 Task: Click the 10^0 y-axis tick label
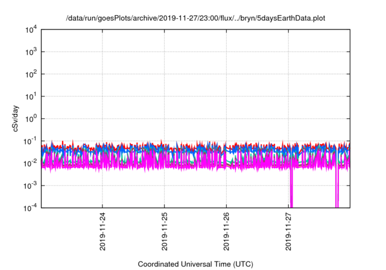click(31, 119)
